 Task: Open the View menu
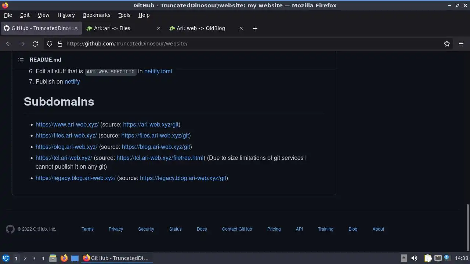tap(43, 15)
